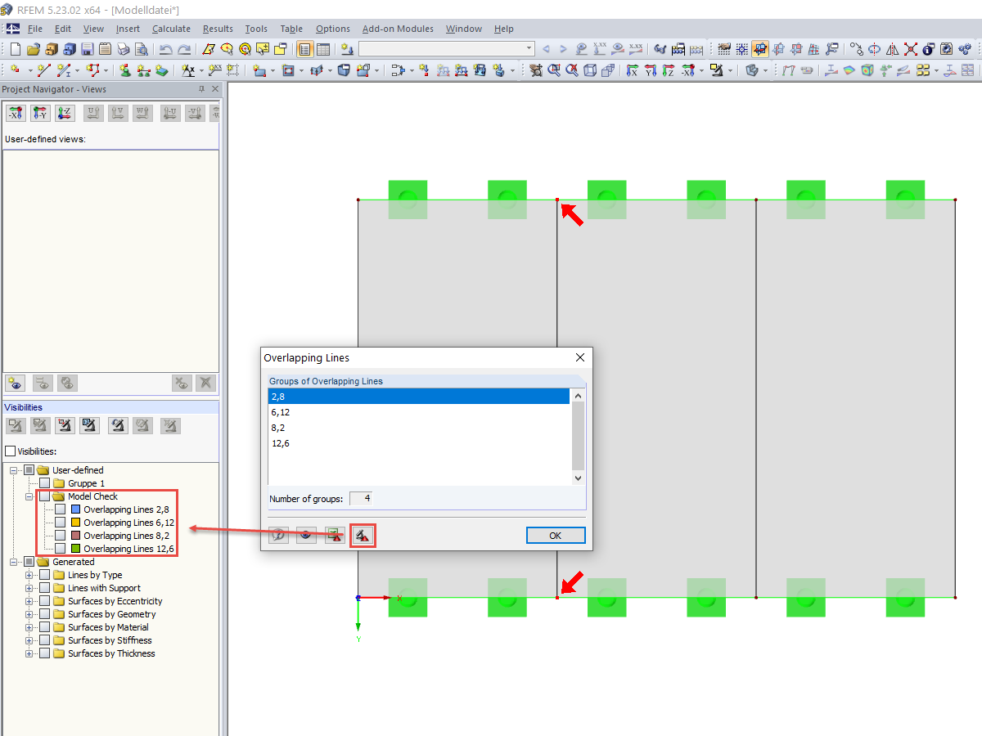Toggle the Overlapping Lines 6,12 checkbox
The height and width of the screenshot is (736, 982).
coord(59,522)
